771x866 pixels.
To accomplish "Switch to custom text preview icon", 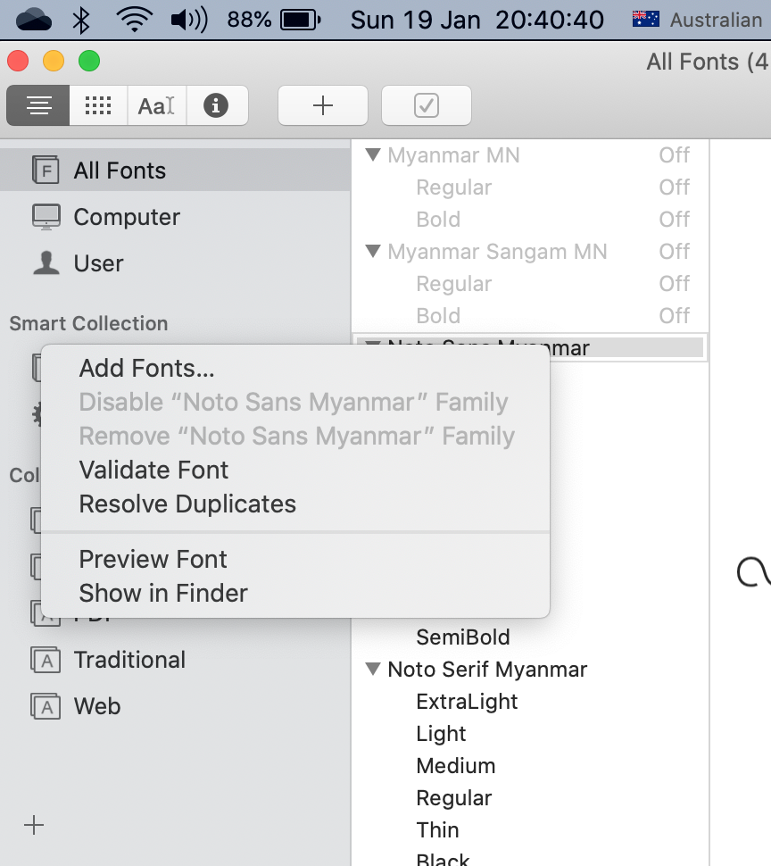I will pyautogui.click(x=156, y=106).
